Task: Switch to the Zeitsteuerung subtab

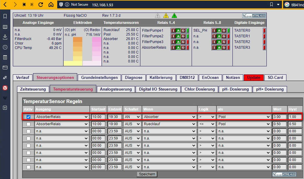Action: coord(33,89)
